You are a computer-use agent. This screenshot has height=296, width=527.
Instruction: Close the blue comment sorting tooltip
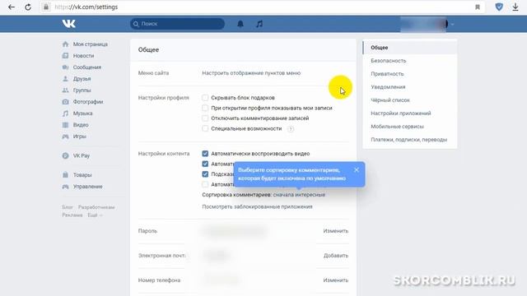(357, 170)
